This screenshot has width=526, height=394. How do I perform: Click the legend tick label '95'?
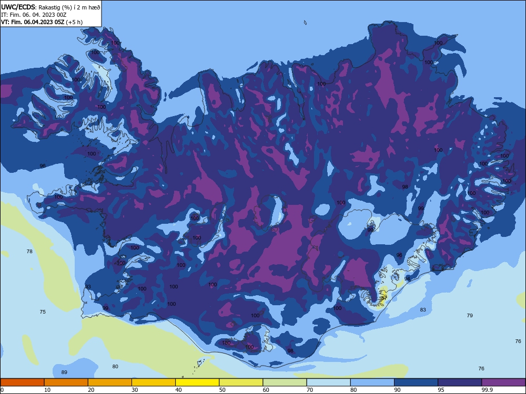tap(441, 390)
